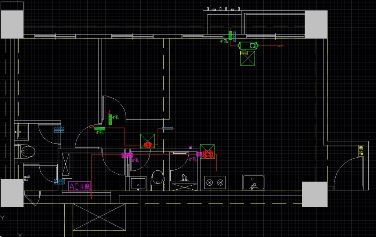Click the yellow 電箱 electrical box label
Screen dimensions: 376x237
361,151
